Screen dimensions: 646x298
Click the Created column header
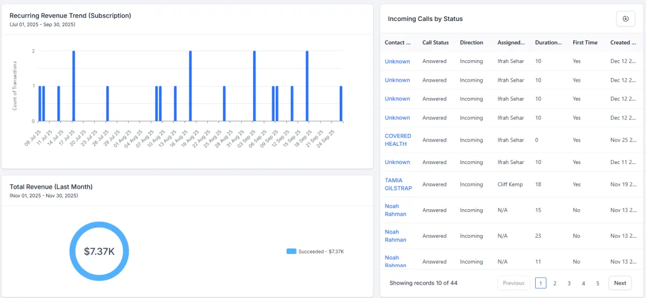(x=622, y=42)
